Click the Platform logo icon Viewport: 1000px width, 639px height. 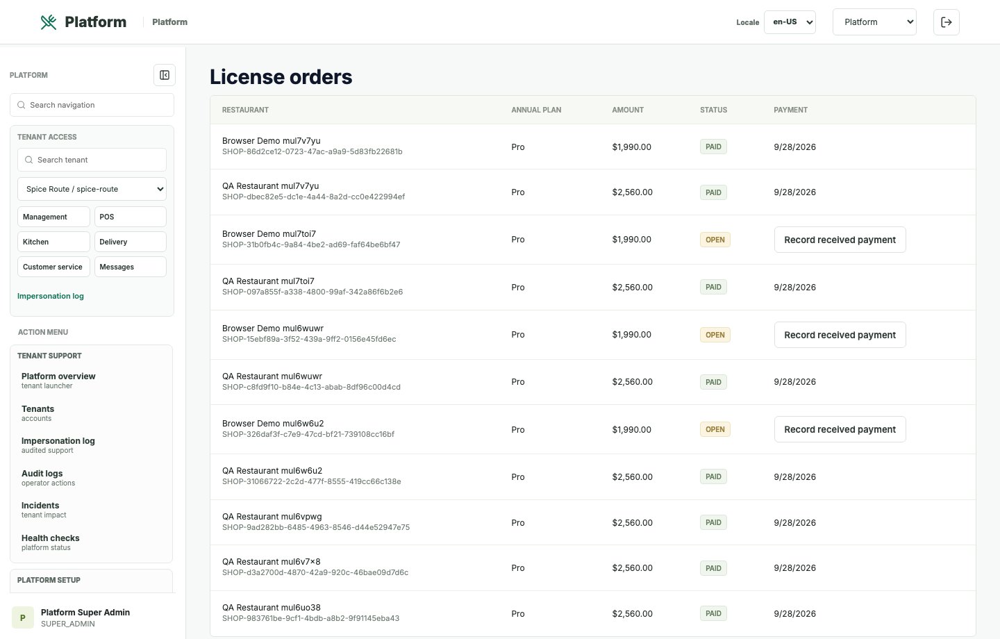(49, 22)
